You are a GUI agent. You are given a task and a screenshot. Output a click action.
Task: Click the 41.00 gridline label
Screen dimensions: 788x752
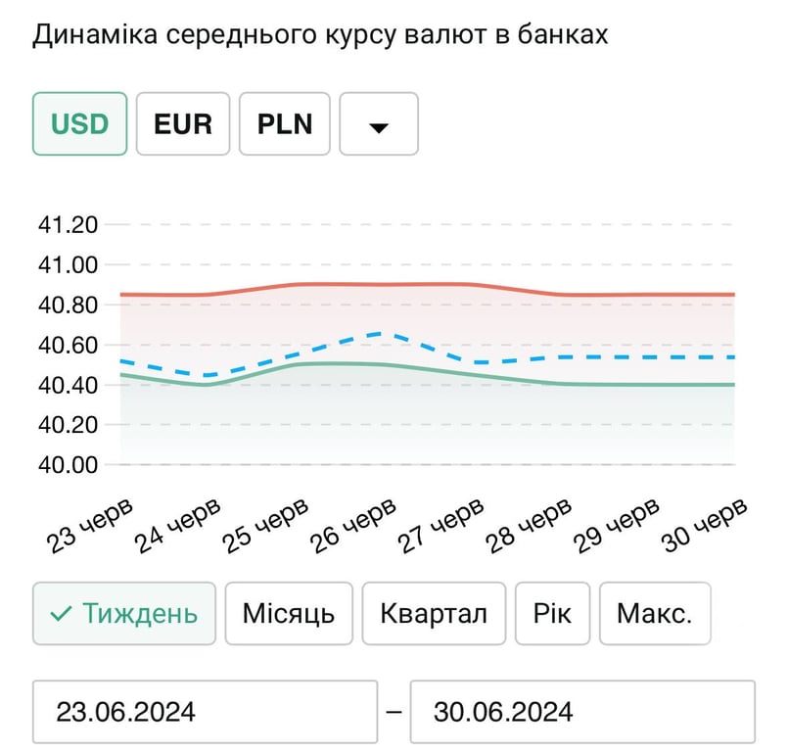click(x=70, y=264)
